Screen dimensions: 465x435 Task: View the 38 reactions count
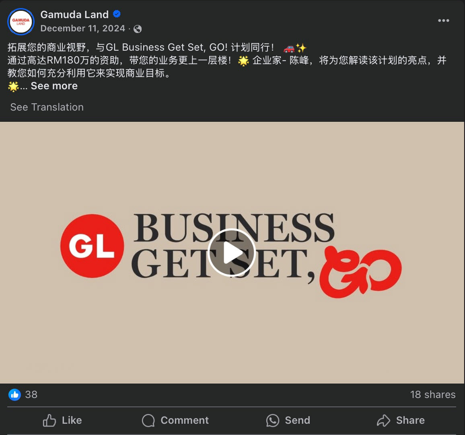click(31, 395)
